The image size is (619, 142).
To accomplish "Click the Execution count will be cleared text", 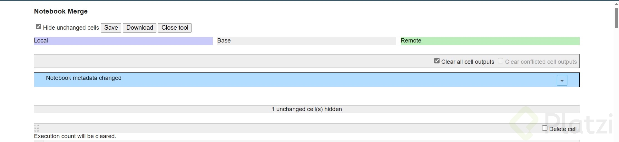I will (75, 136).
